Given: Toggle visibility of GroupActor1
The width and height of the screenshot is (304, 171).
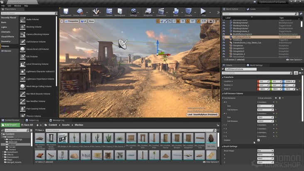Looking at the screenshot, I should click(224, 49).
